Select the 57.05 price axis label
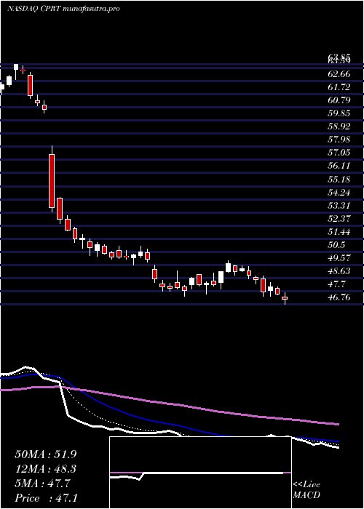Image resolution: width=364 pixels, height=509 pixels. coord(339,153)
